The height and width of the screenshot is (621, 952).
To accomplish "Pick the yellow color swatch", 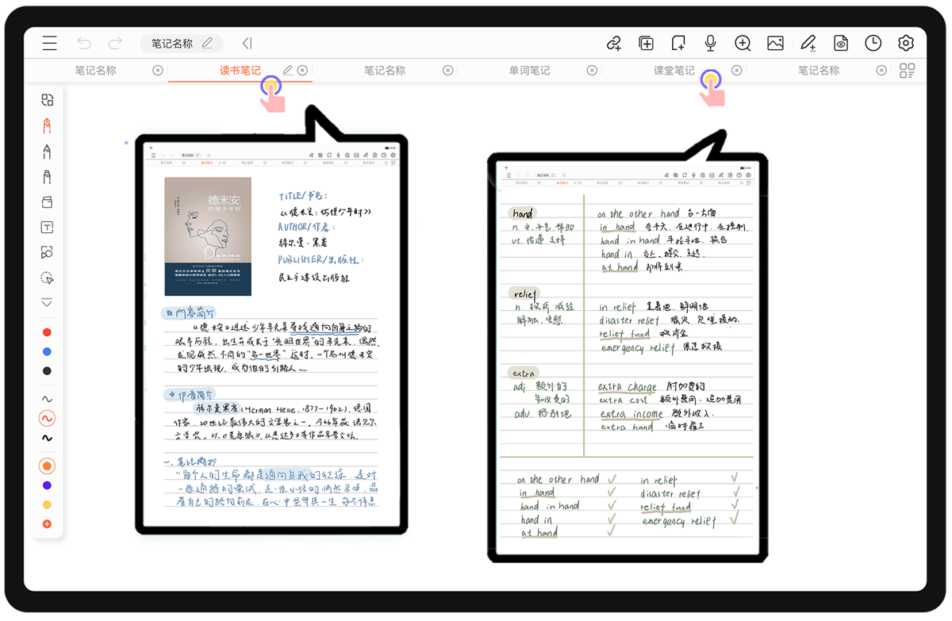I will 47,504.
